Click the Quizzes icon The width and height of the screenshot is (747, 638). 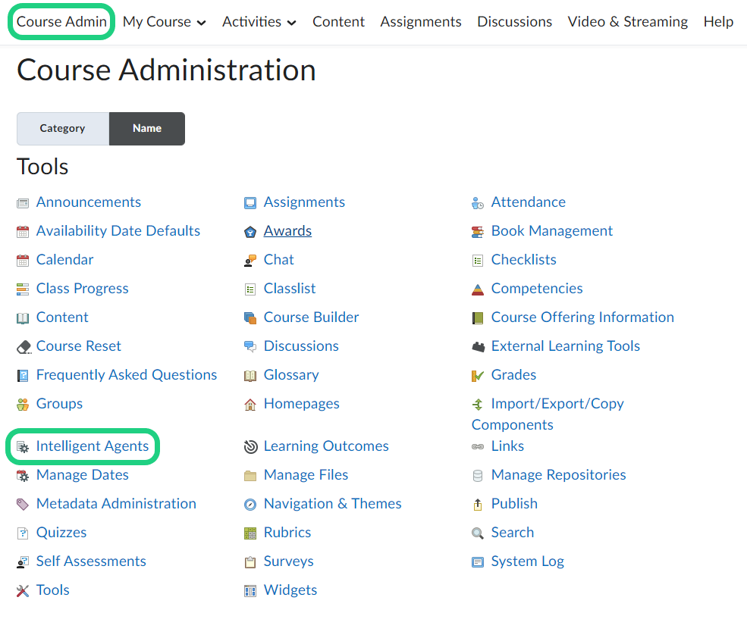[x=23, y=533]
